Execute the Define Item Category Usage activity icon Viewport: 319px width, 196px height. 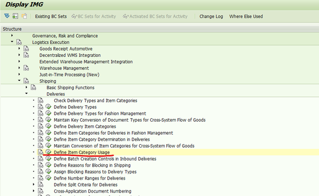tap(48, 152)
